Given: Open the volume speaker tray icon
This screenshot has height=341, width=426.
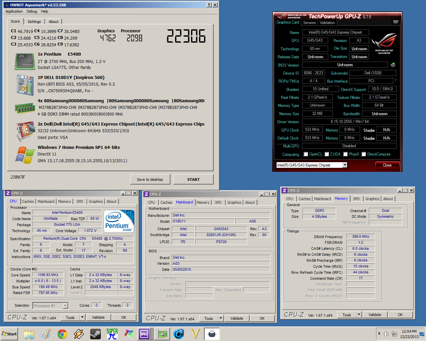Looking at the screenshot, I should [x=386, y=334].
